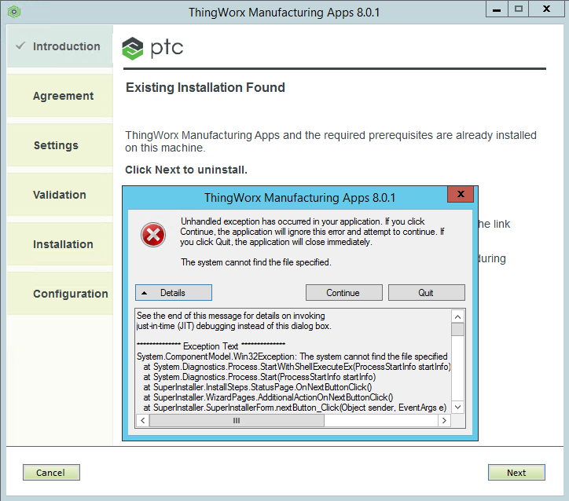Click 'Click Next to uninstall.' text
The height and width of the screenshot is (501, 569).
tap(186, 170)
